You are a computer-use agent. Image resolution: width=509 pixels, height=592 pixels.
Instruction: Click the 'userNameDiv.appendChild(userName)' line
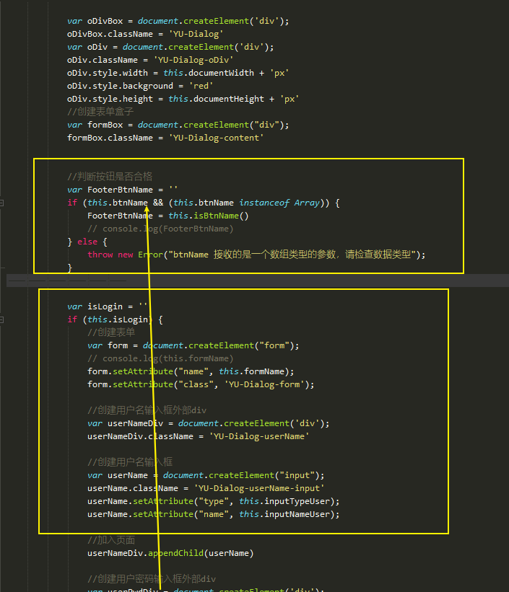pyautogui.click(x=170, y=553)
